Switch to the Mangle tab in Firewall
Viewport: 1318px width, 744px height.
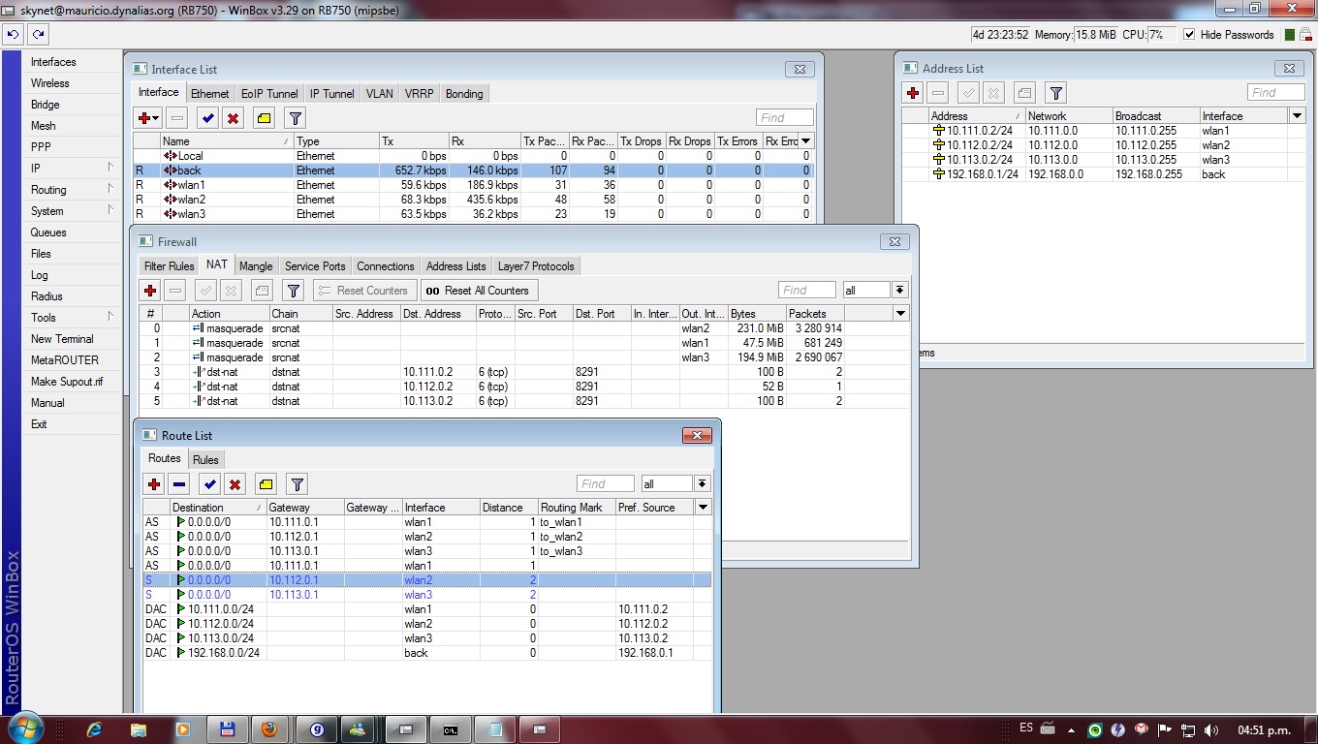[256, 266]
